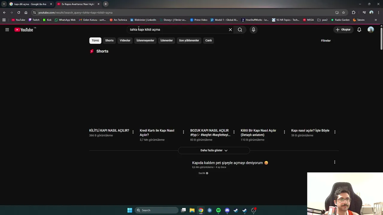
Task: Open the KİLİTLİ KAPI NASIL AÇILIR short title
Action: [109, 130]
